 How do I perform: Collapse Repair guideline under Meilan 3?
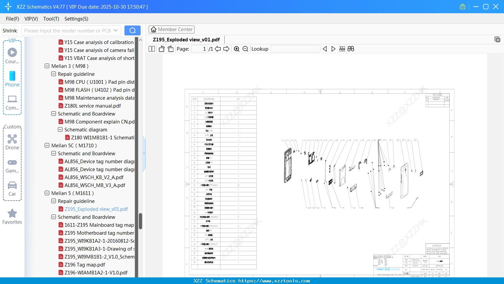coord(54,74)
